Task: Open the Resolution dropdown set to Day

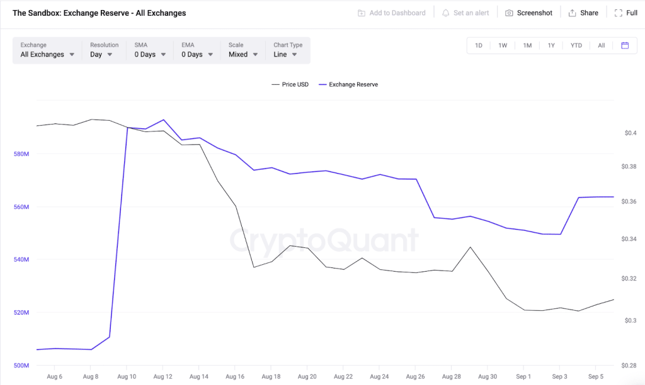Action: (104, 50)
